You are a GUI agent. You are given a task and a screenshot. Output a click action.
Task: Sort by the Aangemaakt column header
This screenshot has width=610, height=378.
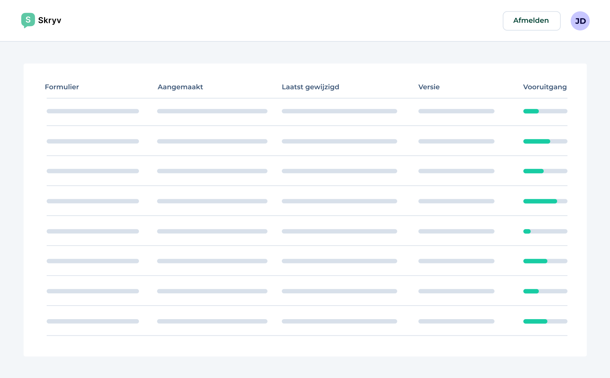(x=180, y=87)
